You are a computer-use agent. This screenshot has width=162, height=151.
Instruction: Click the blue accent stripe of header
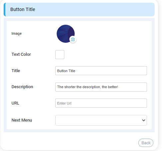pos(5,9)
